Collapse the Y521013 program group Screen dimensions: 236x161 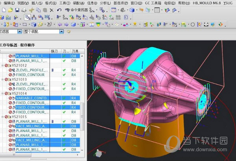pyautogui.click(x=3, y=80)
